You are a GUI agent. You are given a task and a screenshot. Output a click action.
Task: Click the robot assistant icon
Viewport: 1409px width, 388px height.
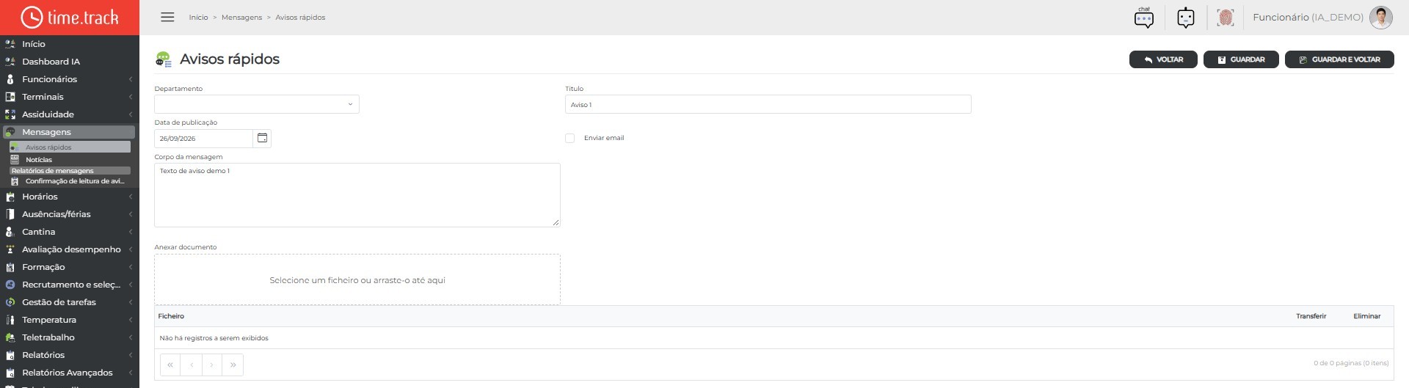point(1185,17)
